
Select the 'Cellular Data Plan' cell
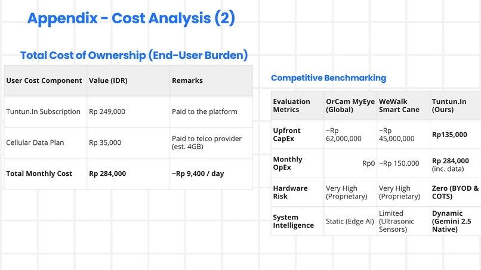coord(45,142)
